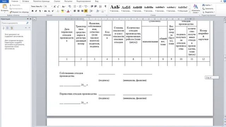Click the red font color A button
Image resolution: width=226 pixels, height=127 pixels.
coord(68,11)
